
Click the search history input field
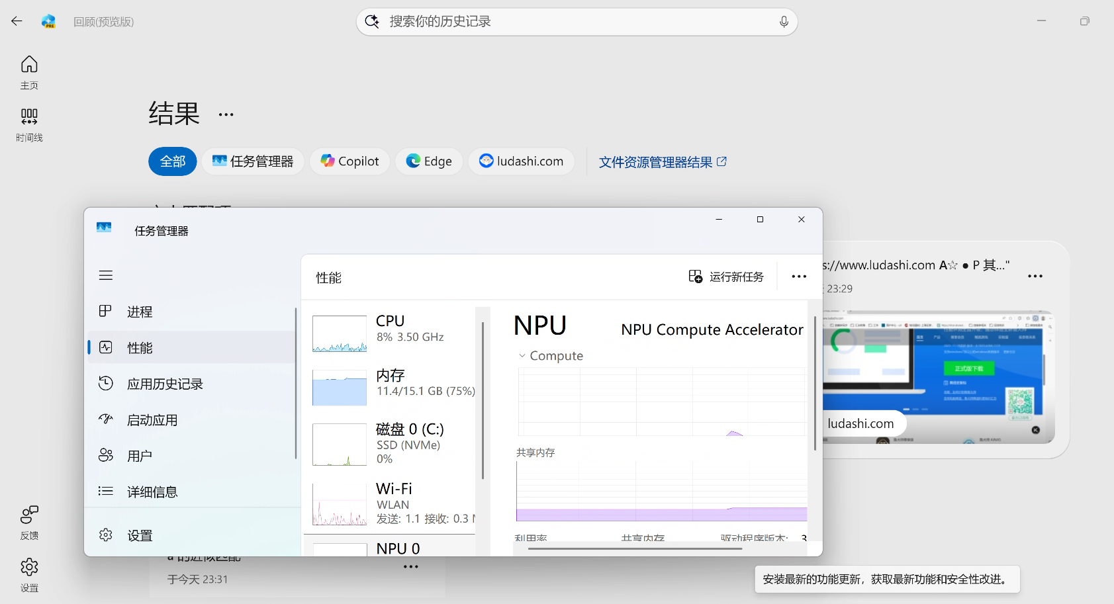577,22
